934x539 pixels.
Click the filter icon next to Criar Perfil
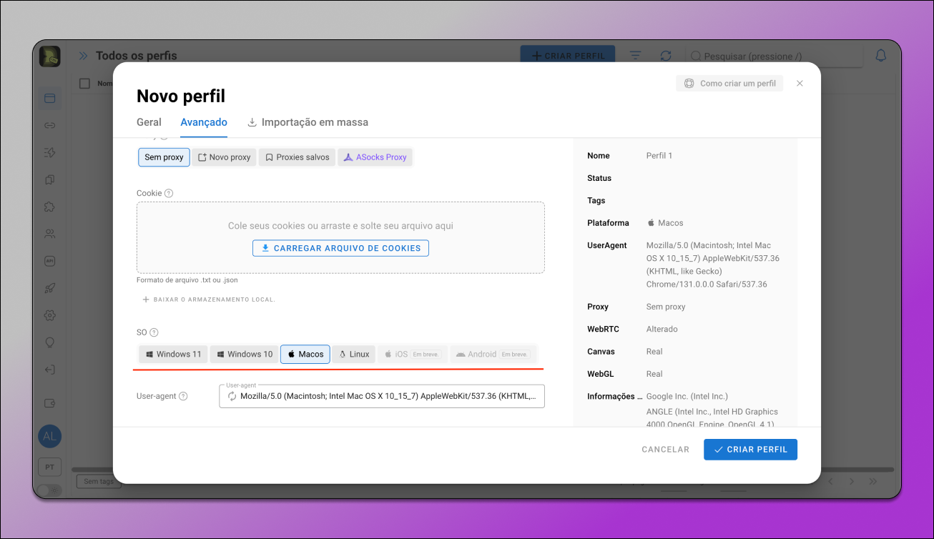635,56
